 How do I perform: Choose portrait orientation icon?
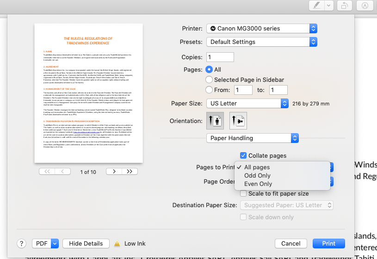[215, 121]
